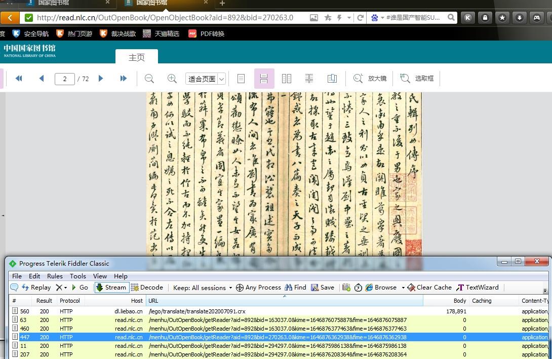Open 安全导航 bookmark

click(30, 34)
